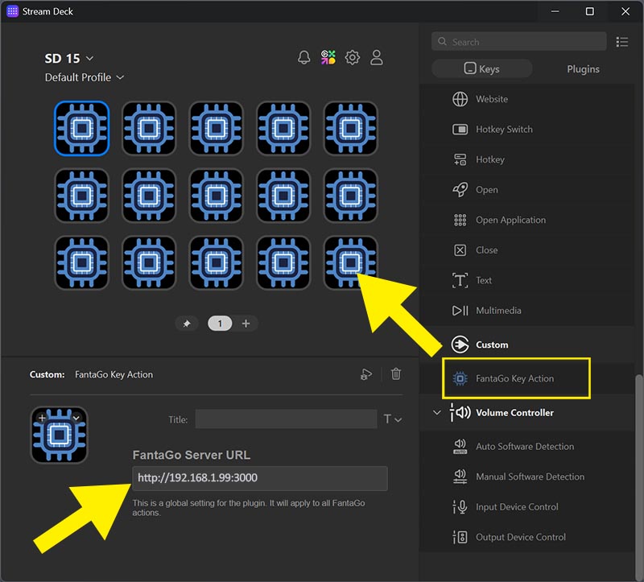Screen dimensions: 644x582
Task: Click the Stream Deck app logo
Action: 12,11
